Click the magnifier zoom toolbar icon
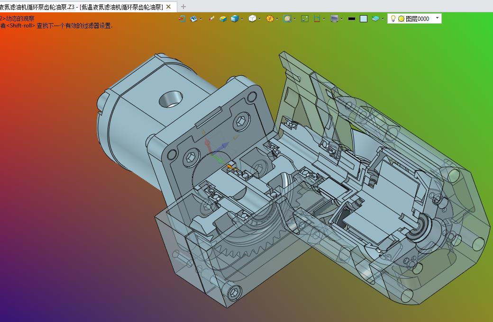 [287, 19]
